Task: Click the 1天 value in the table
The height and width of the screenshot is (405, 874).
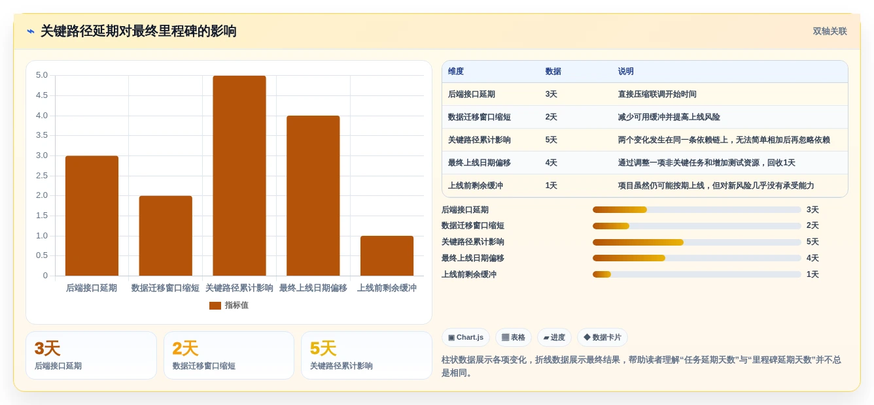Action: tap(551, 186)
